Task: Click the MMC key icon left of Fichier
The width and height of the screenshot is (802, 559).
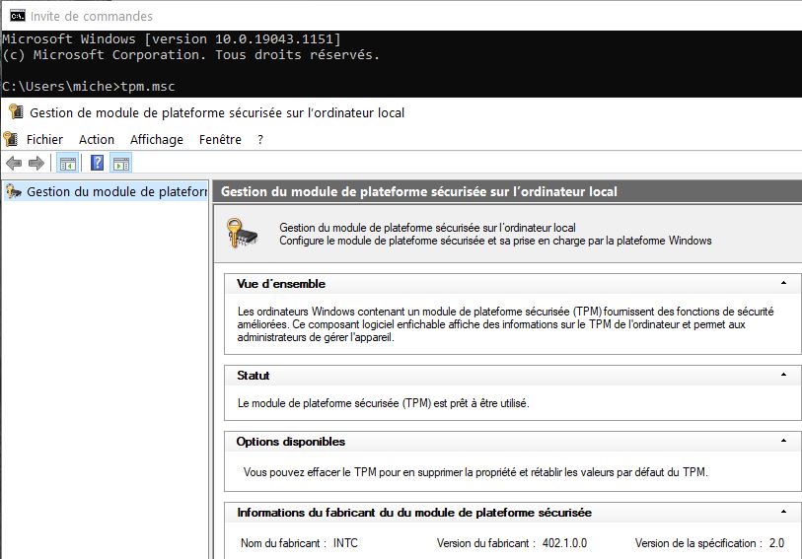Action: (x=10, y=139)
